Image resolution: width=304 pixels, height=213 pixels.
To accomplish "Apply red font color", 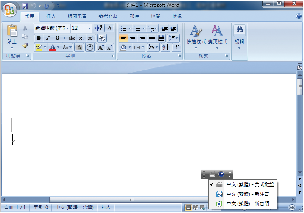I will click(53, 47).
